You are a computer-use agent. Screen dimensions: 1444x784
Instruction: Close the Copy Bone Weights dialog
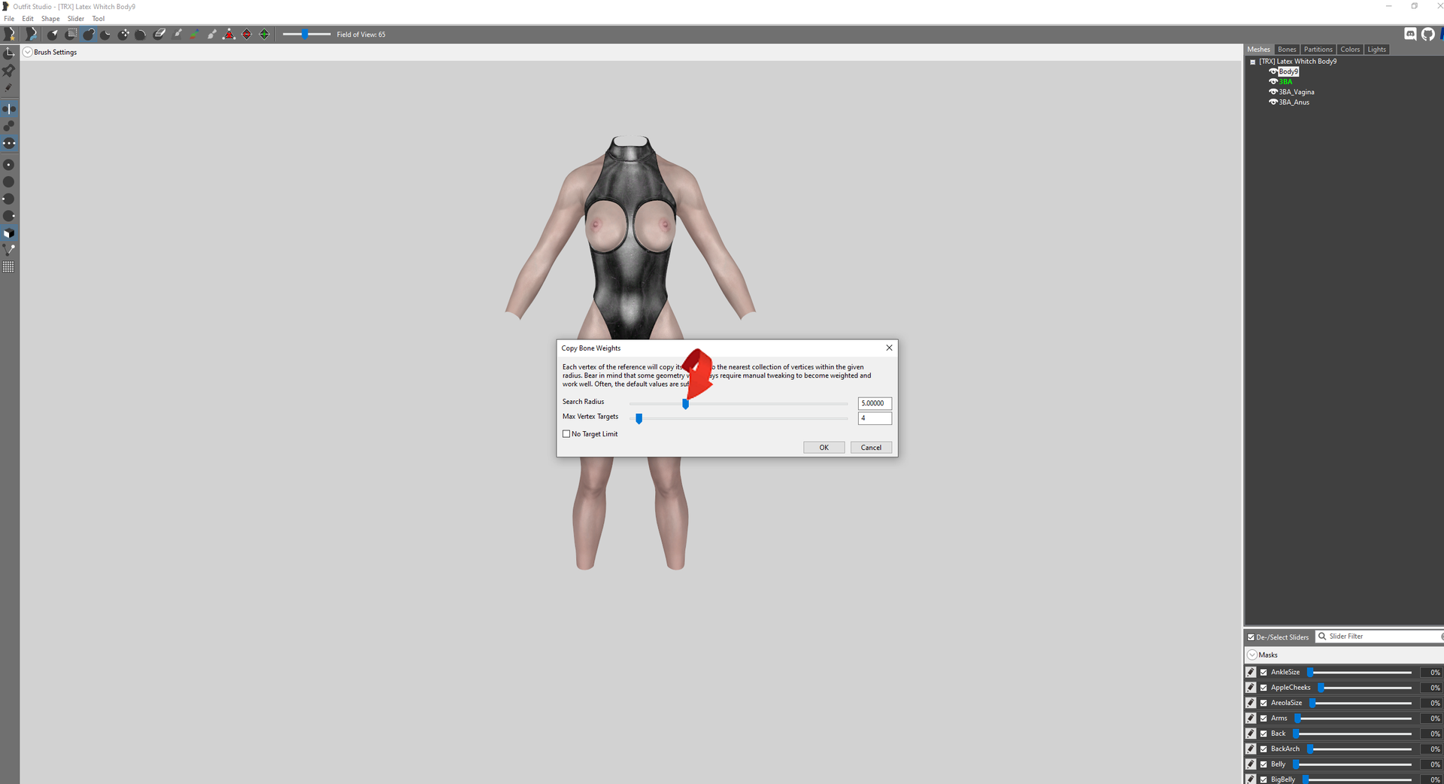point(889,348)
